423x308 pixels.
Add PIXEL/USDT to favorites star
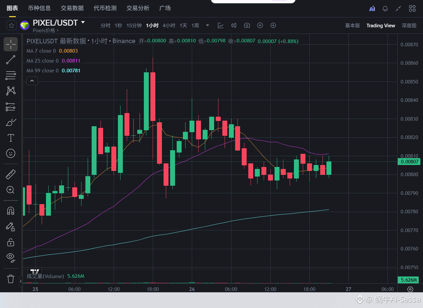pos(11,25)
